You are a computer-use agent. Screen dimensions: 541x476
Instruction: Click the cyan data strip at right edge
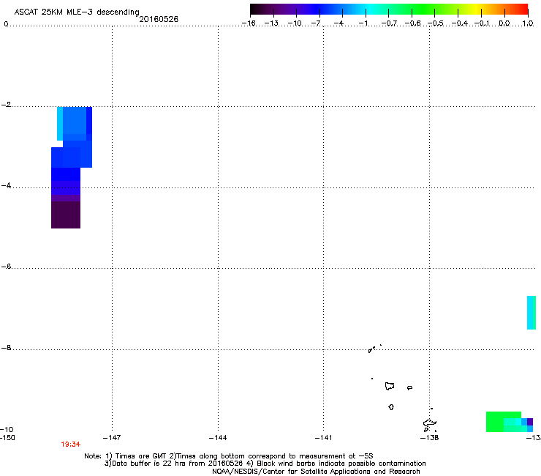click(531, 313)
